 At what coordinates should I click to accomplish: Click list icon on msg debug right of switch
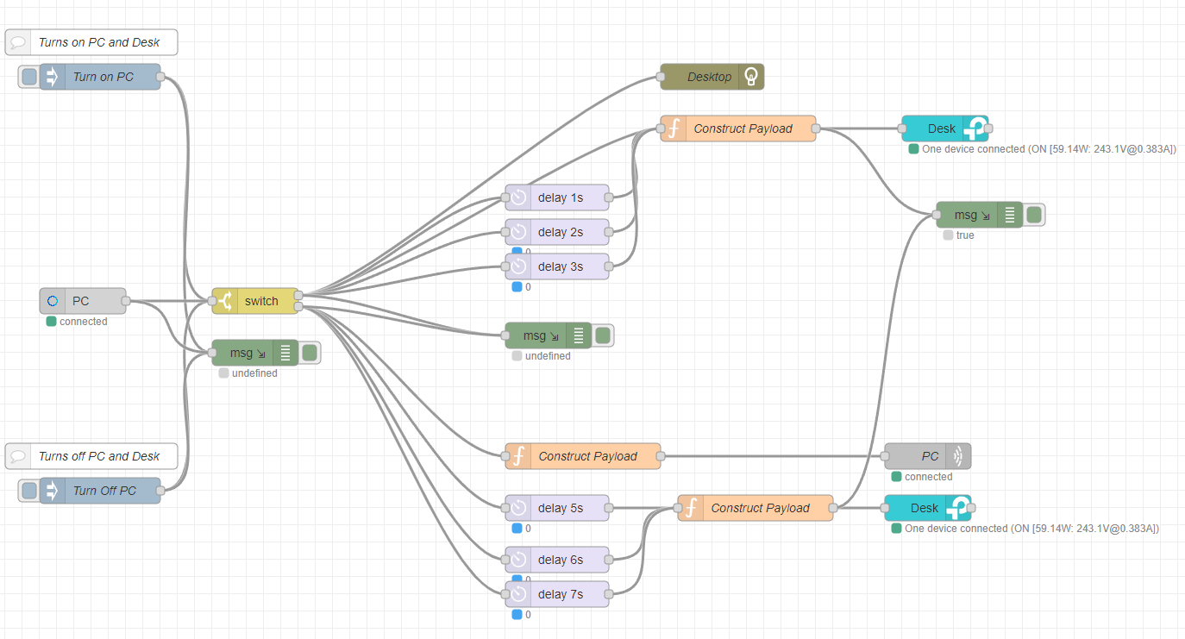point(579,335)
